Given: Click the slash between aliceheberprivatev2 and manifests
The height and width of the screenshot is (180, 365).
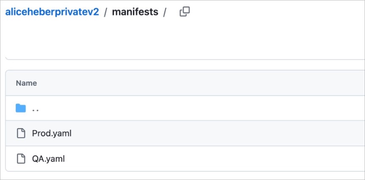Looking at the screenshot, I should (x=105, y=12).
